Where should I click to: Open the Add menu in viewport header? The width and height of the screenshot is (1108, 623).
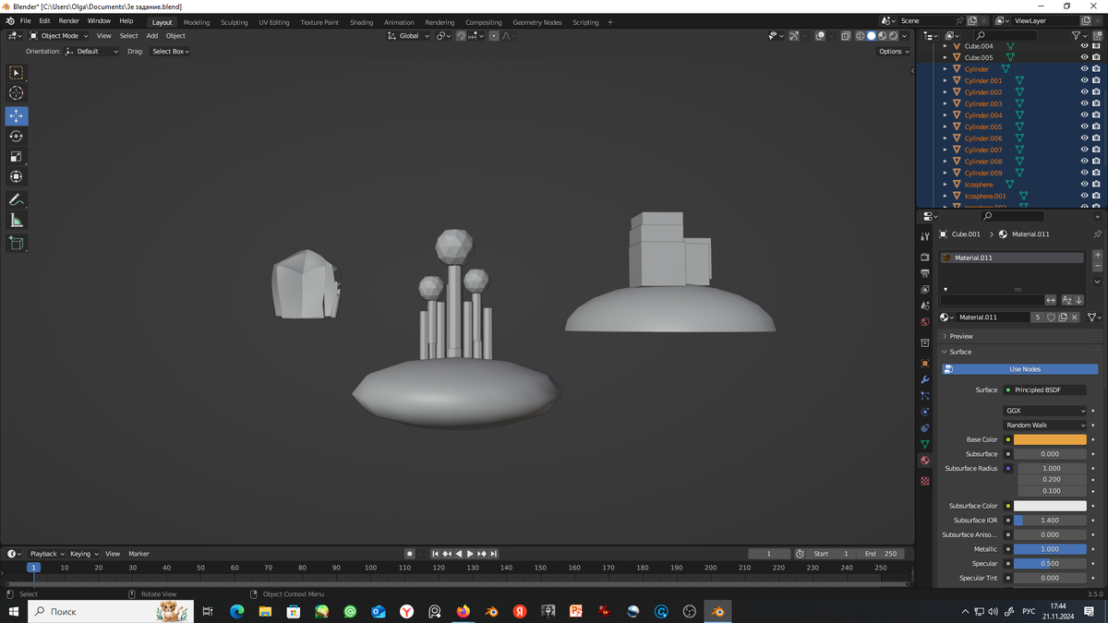coord(151,36)
